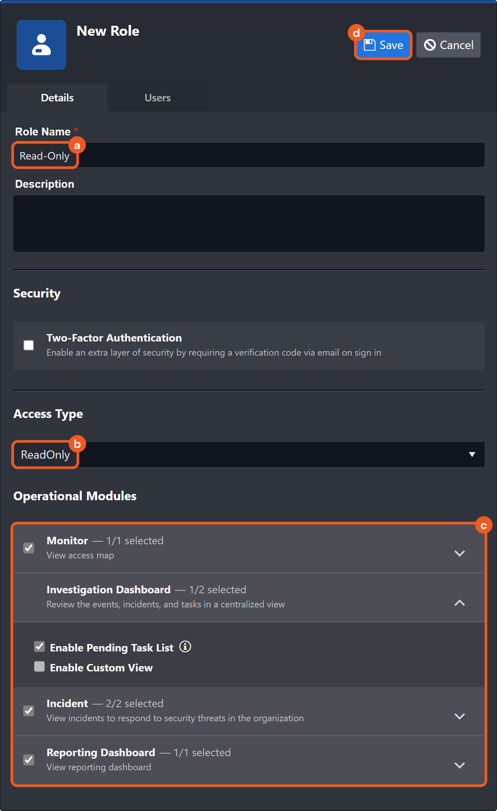Screen dimensions: 497x811
Task: Click into the Description text area
Action: tap(248, 224)
